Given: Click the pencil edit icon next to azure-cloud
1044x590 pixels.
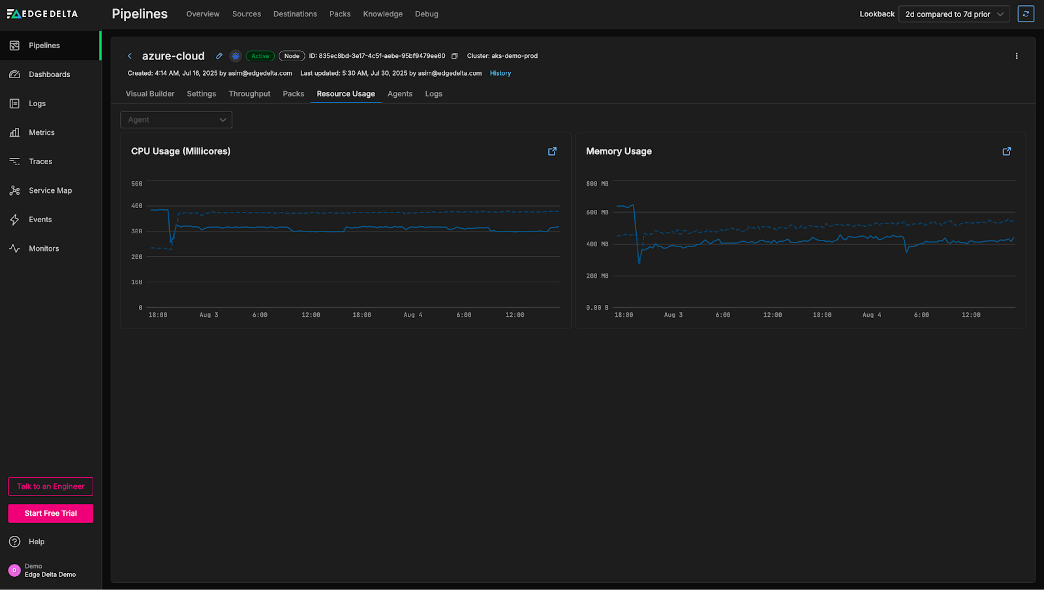Looking at the screenshot, I should click(219, 56).
